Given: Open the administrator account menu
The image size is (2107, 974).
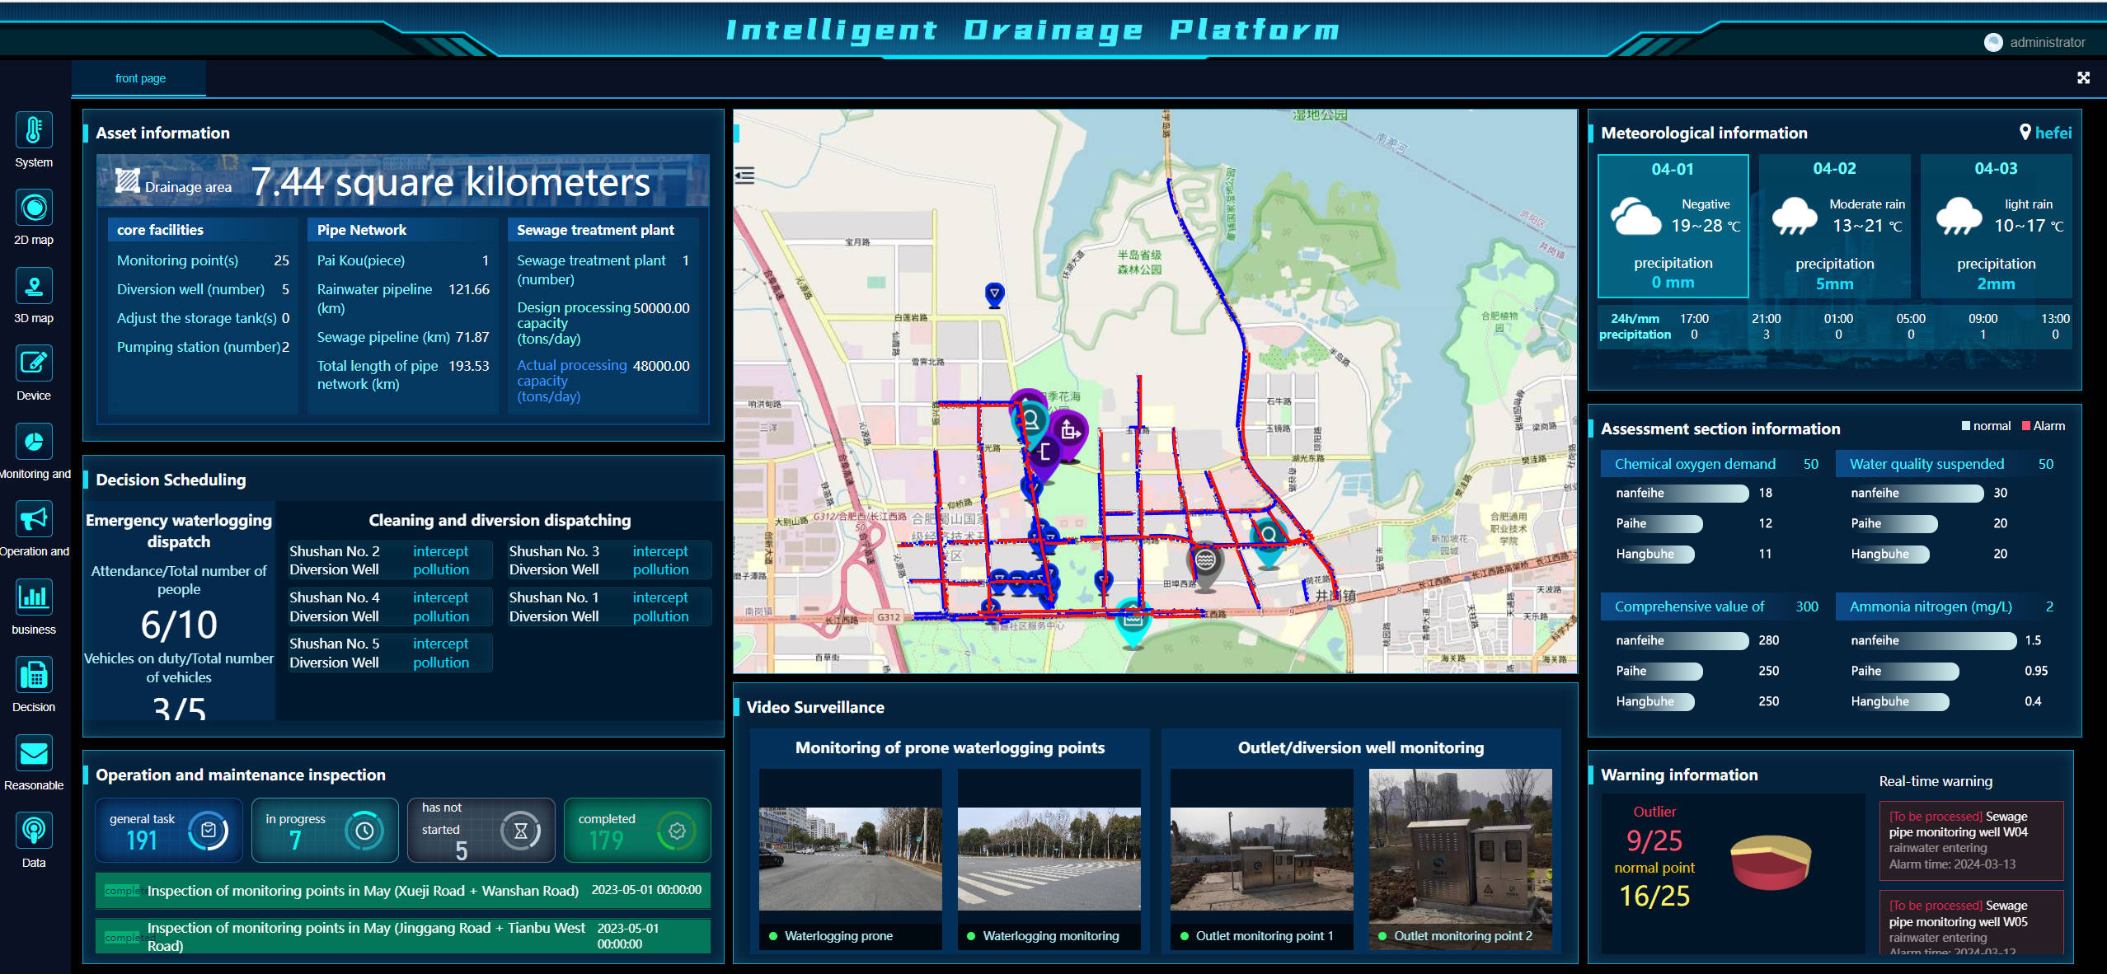Looking at the screenshot, I should (2036, 42).
